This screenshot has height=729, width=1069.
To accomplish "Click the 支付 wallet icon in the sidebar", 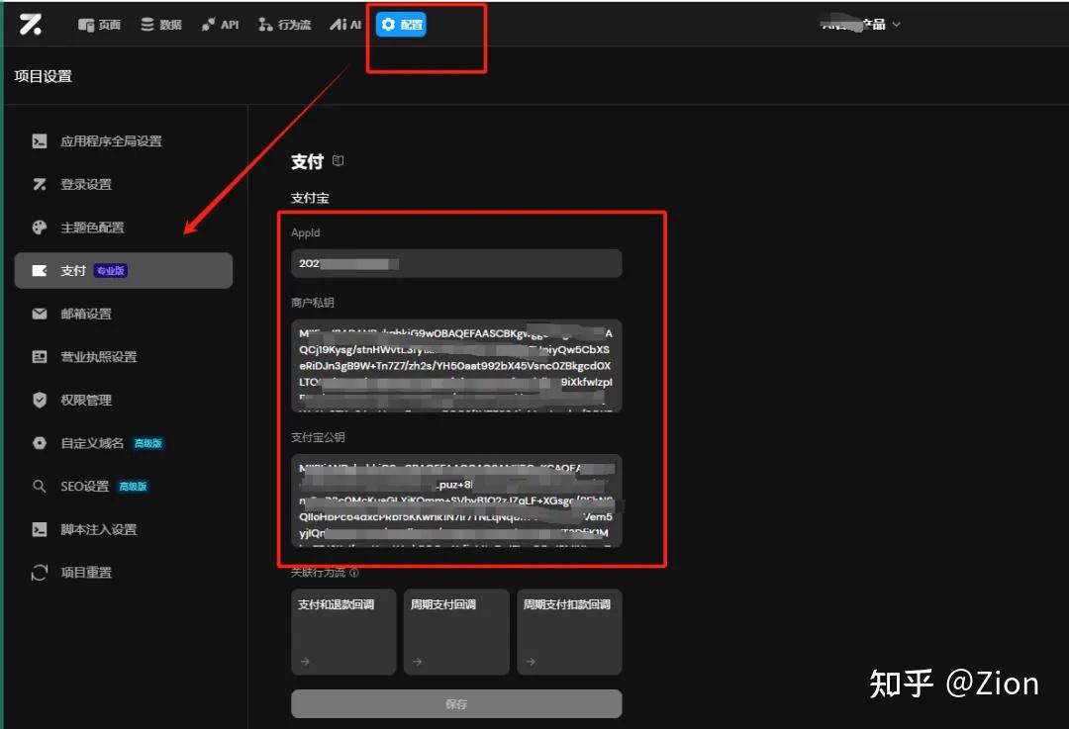I will coord(40,270).
